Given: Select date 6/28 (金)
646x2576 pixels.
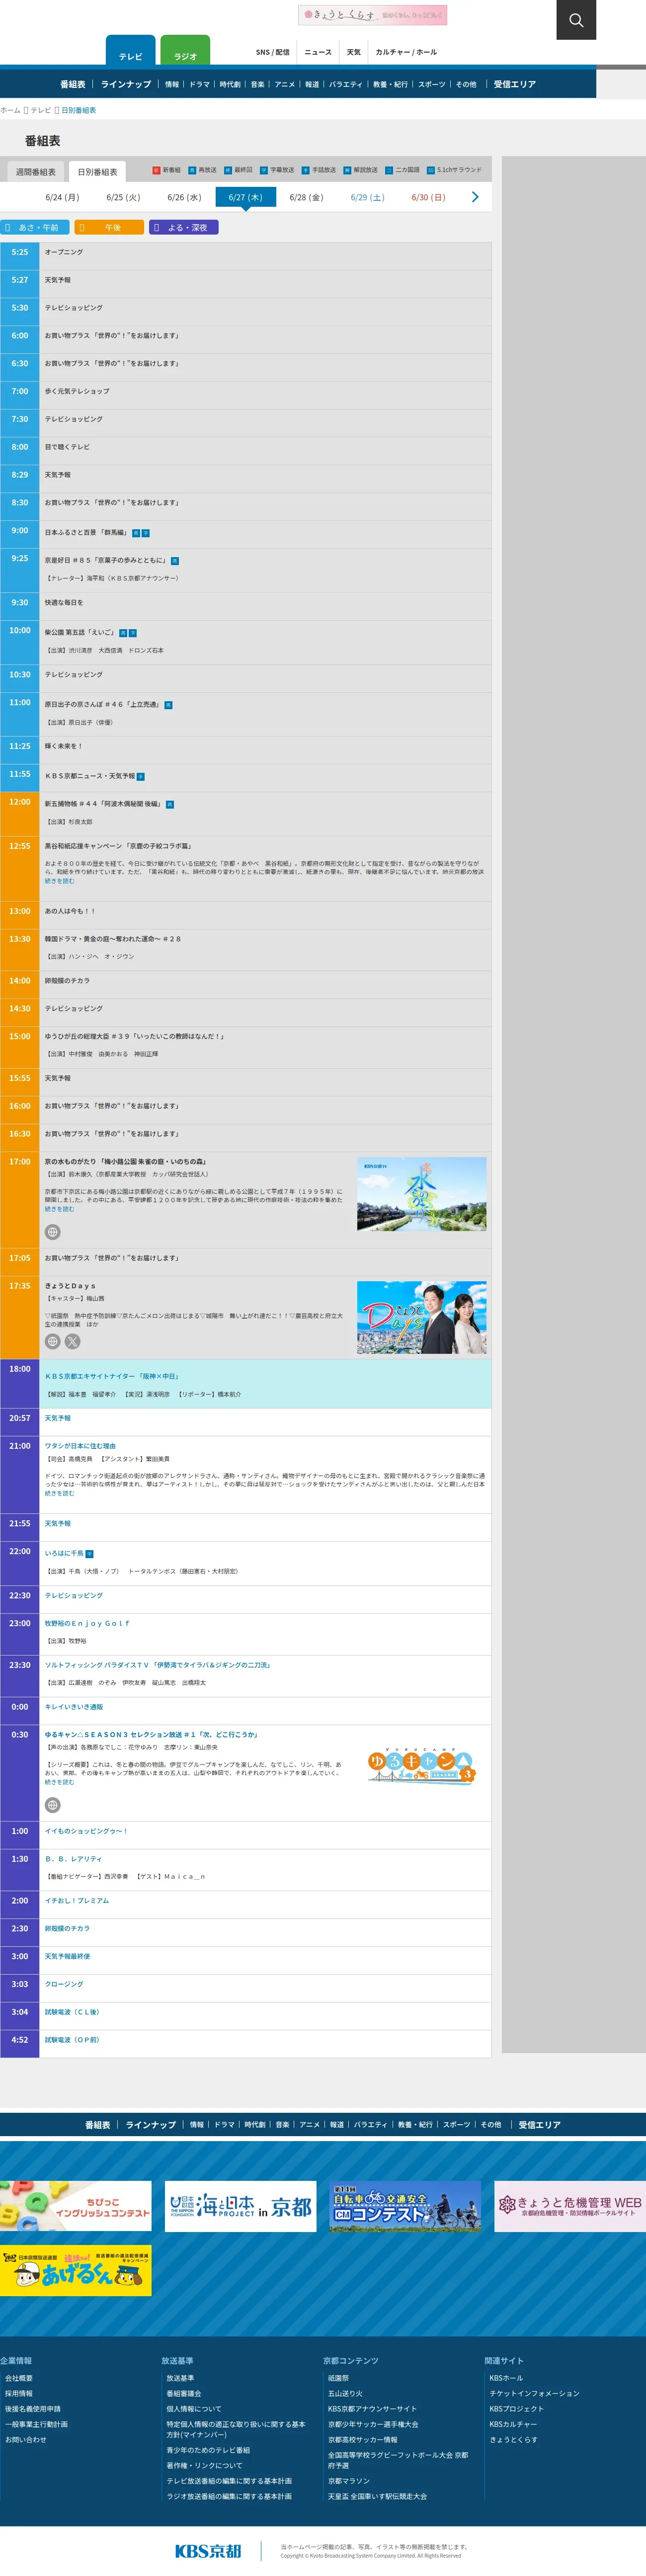Looking at the screenshot, I should (x=306, y=197).
